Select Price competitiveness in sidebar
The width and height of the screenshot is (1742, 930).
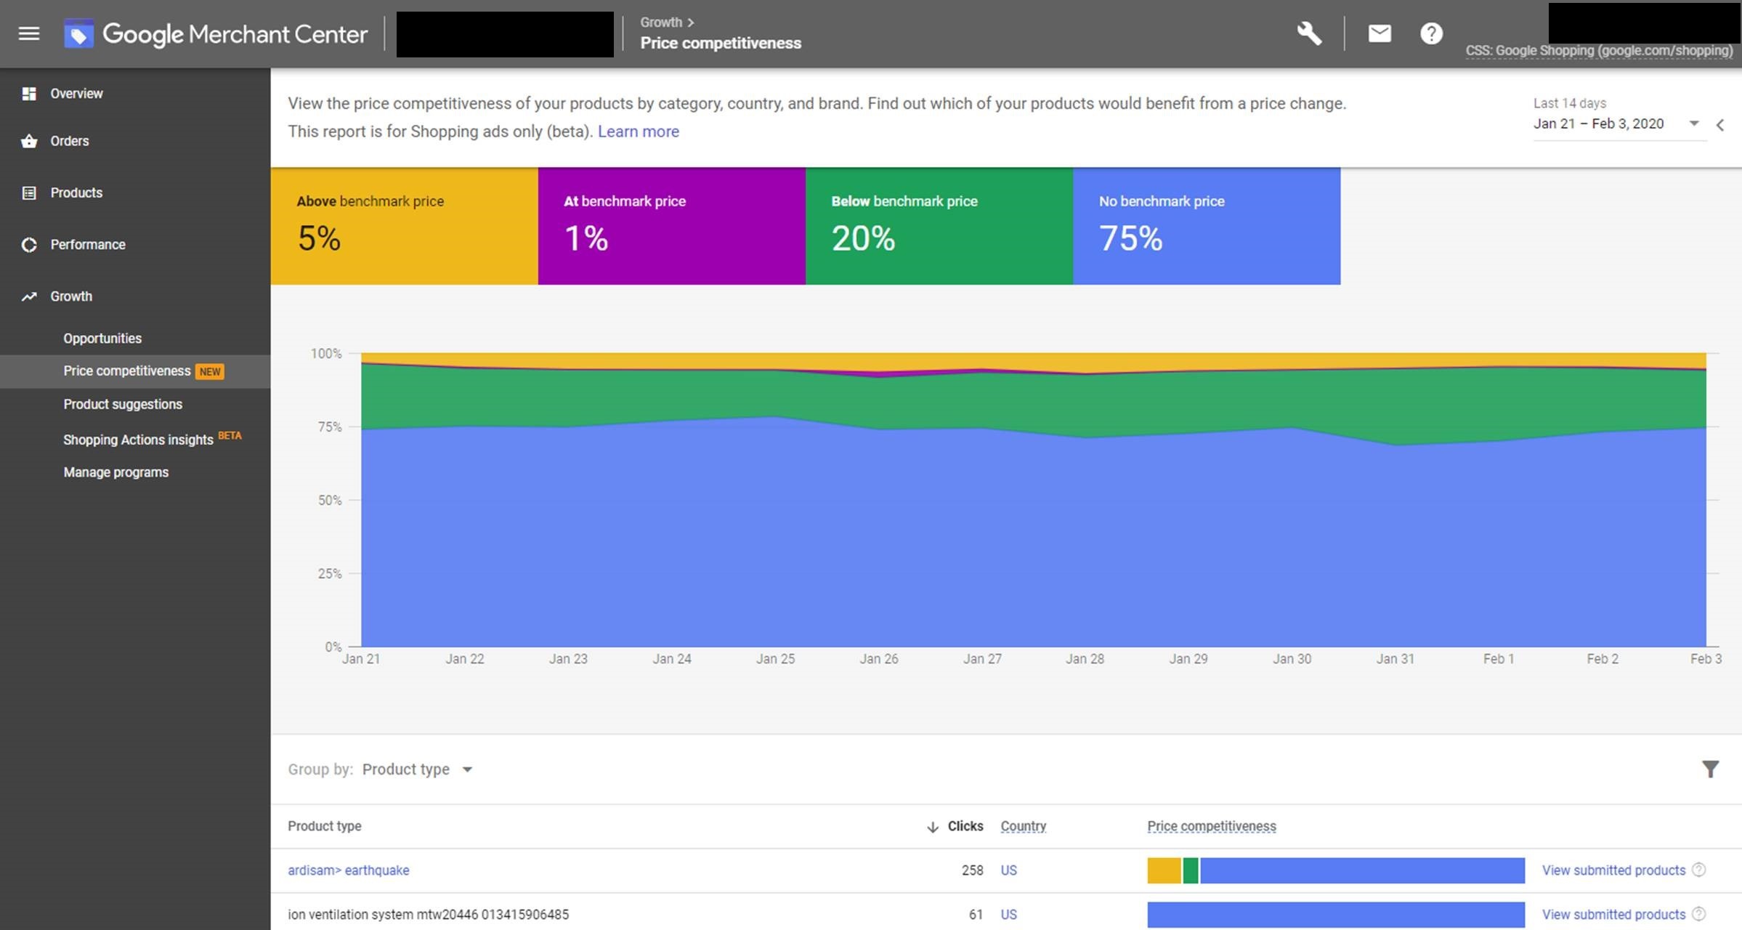(x=135, y=371)
